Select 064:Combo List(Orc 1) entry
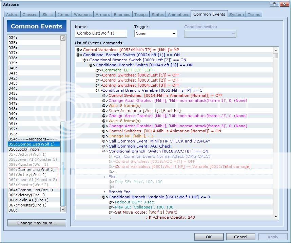 (31, 190)
